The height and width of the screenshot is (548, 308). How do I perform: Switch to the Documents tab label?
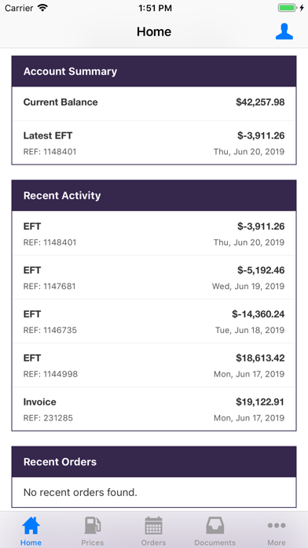point(214,542)
